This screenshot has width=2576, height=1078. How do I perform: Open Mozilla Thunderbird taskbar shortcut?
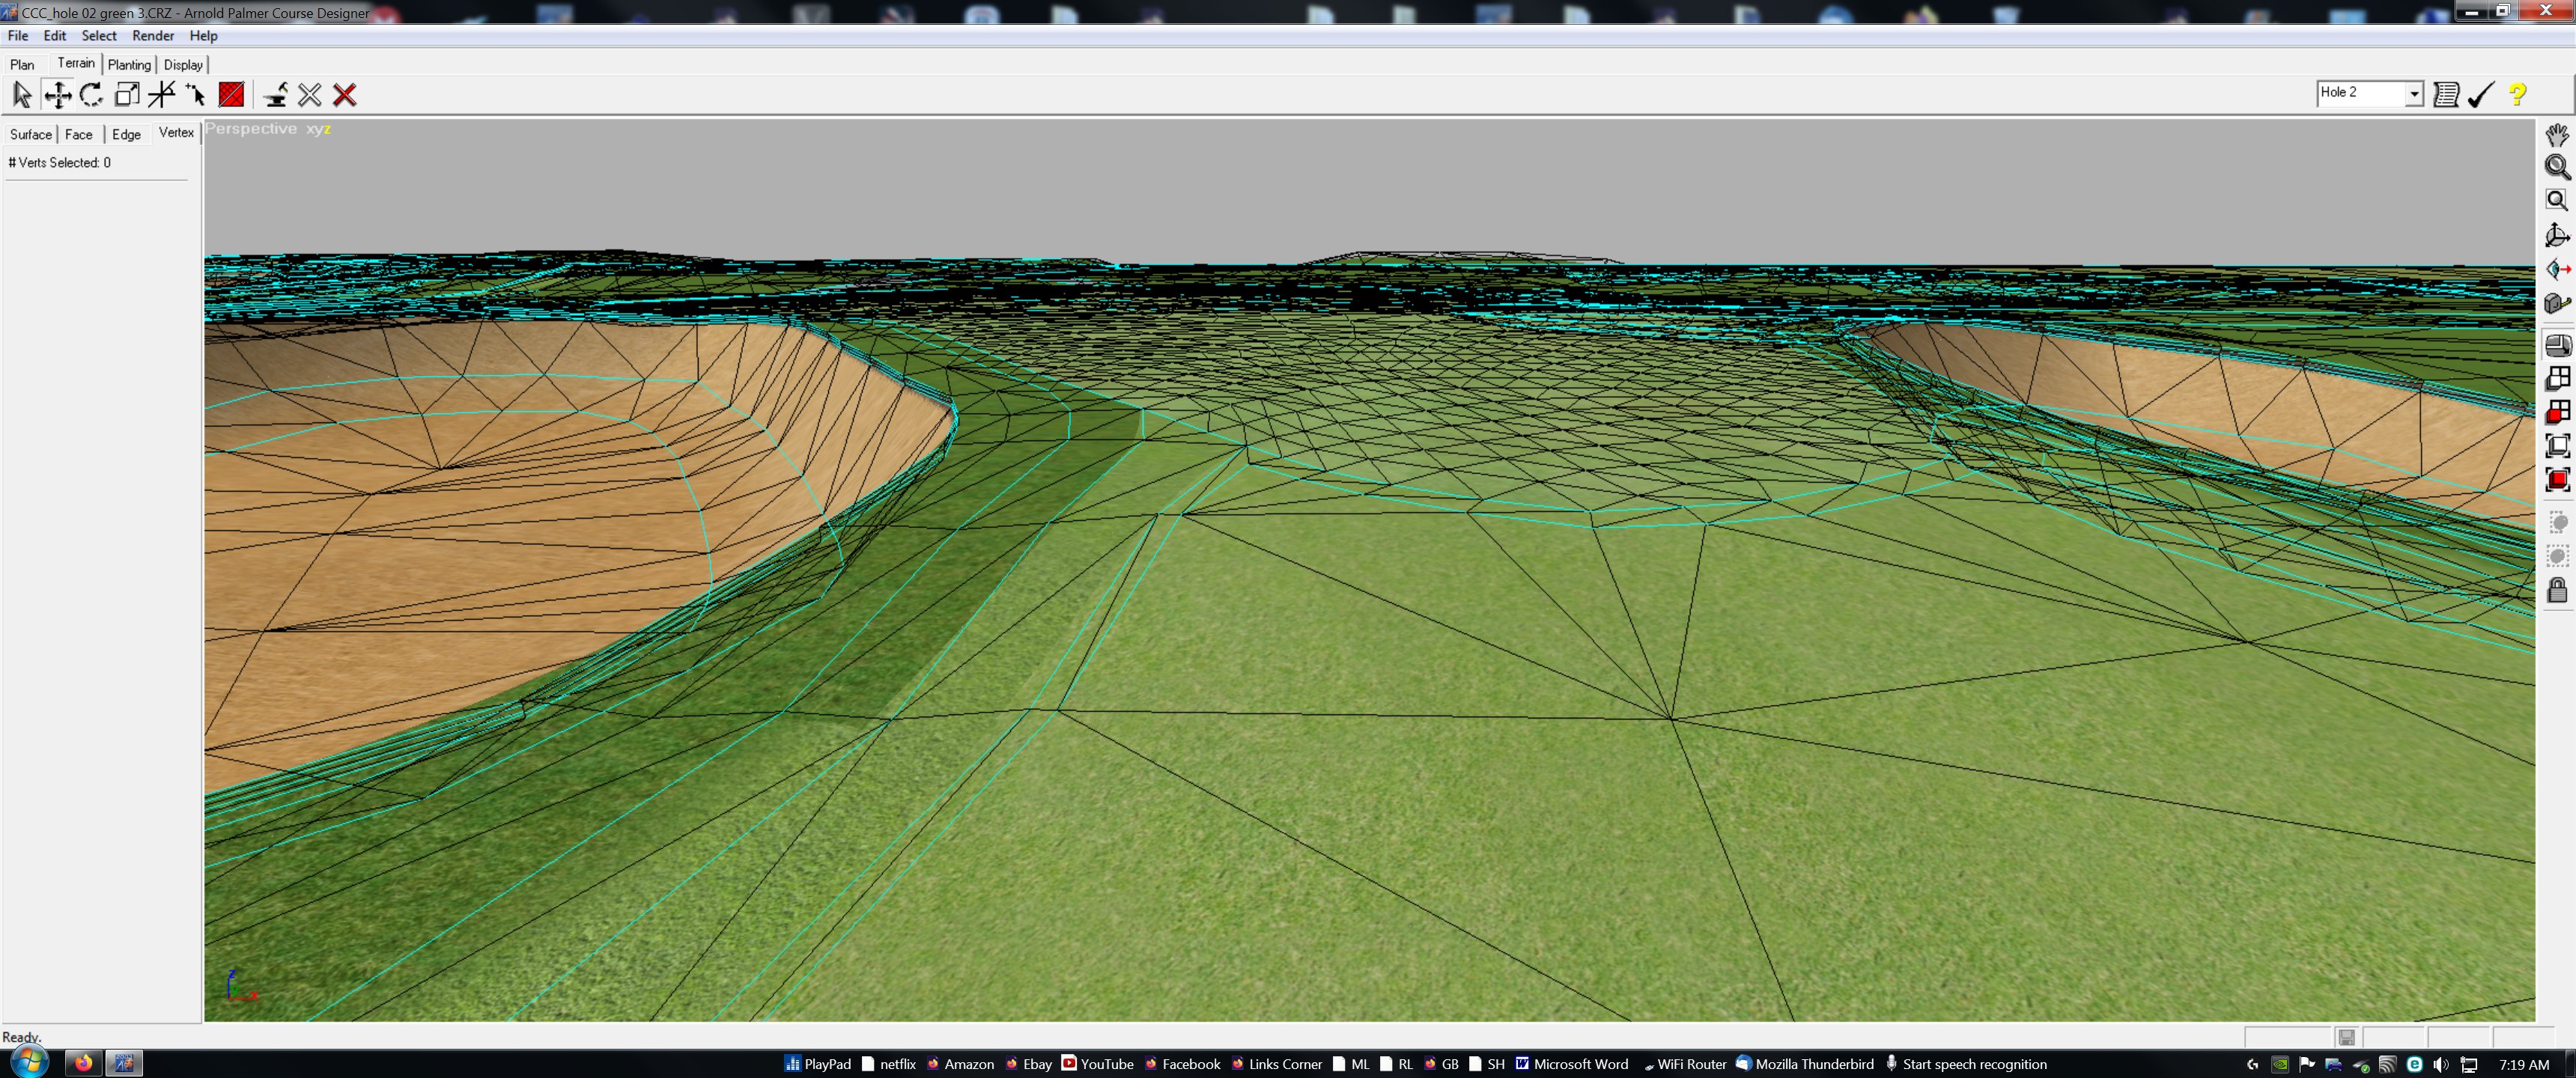coord(1805,1064)
